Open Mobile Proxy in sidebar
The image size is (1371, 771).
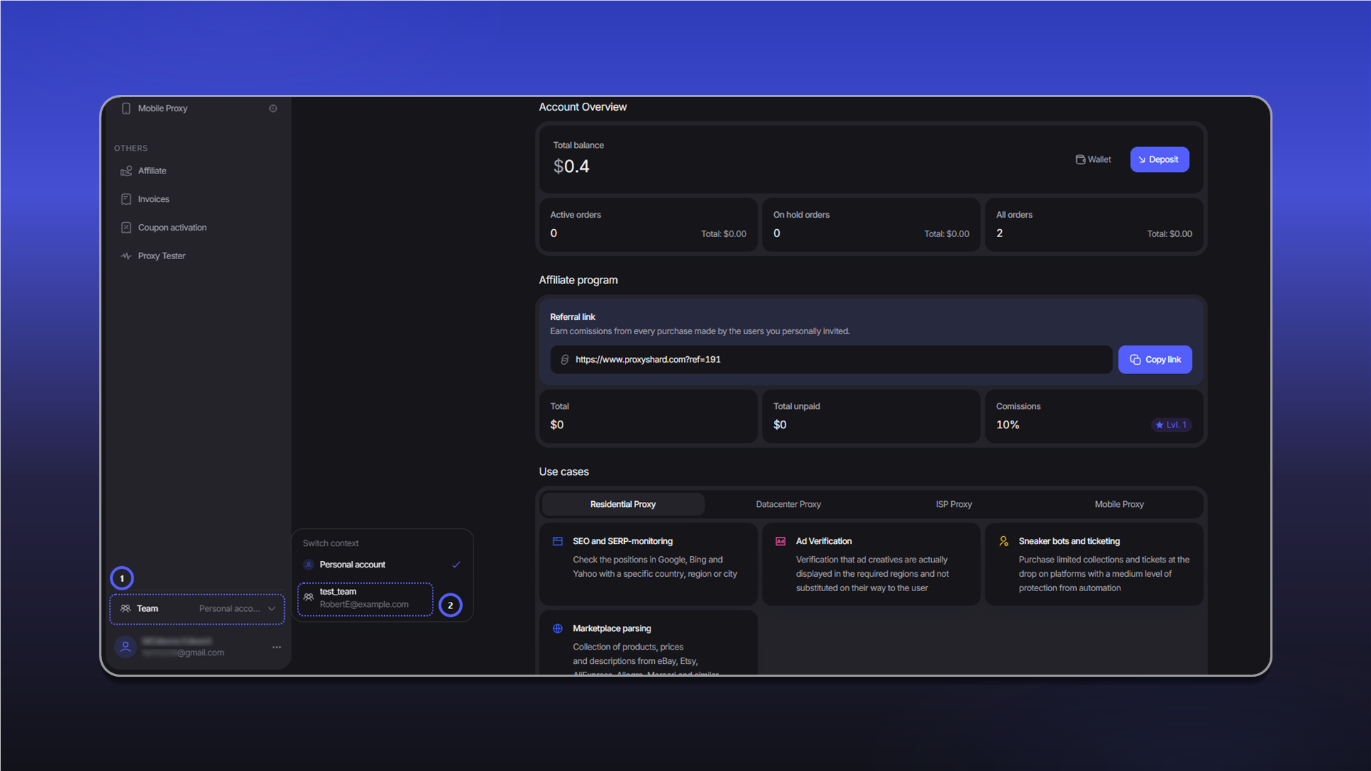[x=162, y=109]
